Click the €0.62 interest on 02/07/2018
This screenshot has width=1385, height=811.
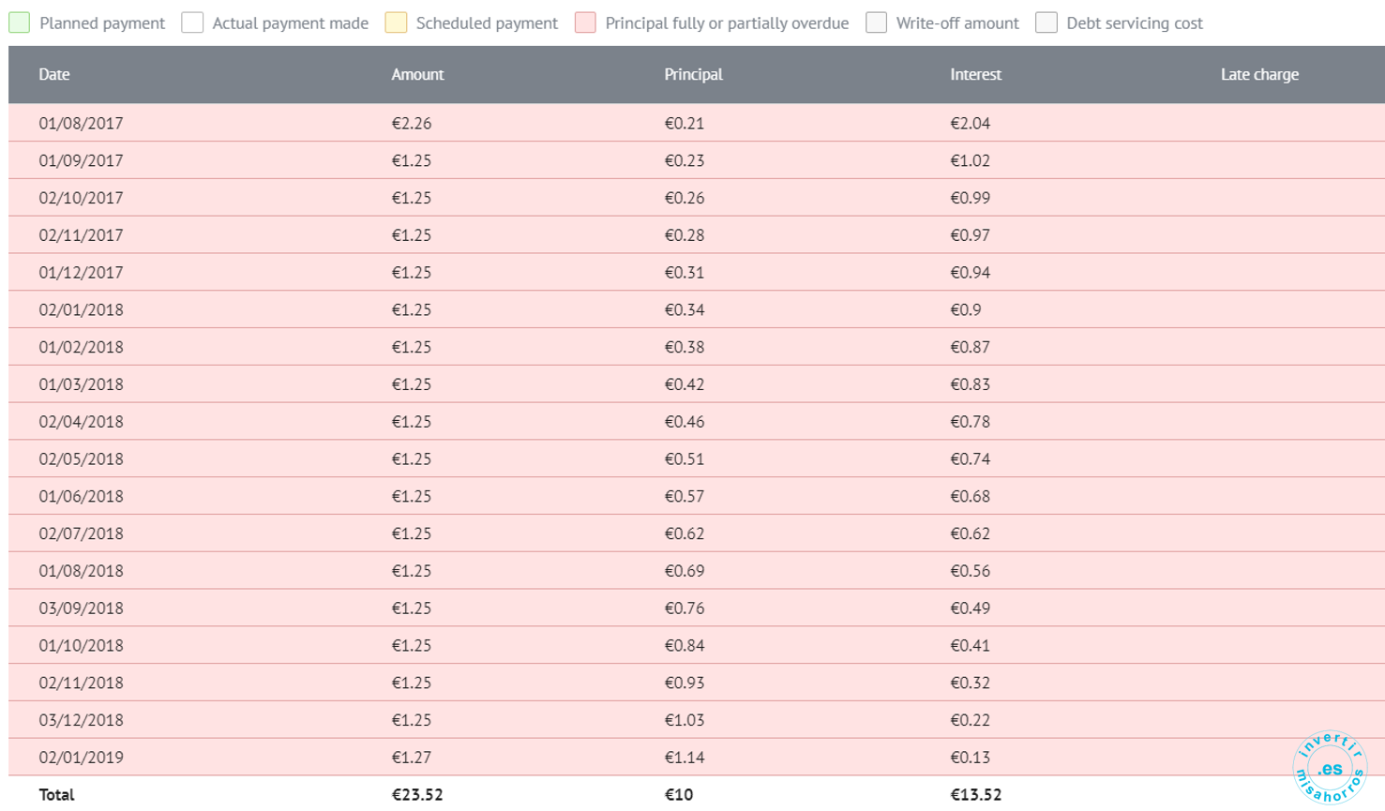970,533
